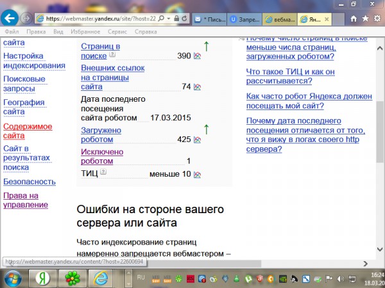Viewport: 385px width, 288px height.
Task: Click the Avast orange tray icon
Action: 271,278
